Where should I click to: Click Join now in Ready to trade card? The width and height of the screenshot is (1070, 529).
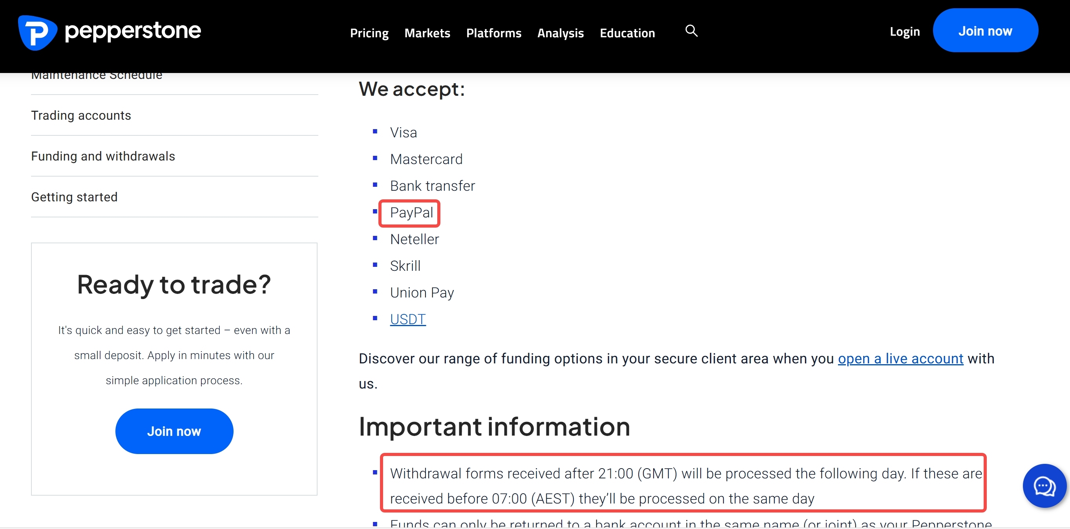click(174, 431)
